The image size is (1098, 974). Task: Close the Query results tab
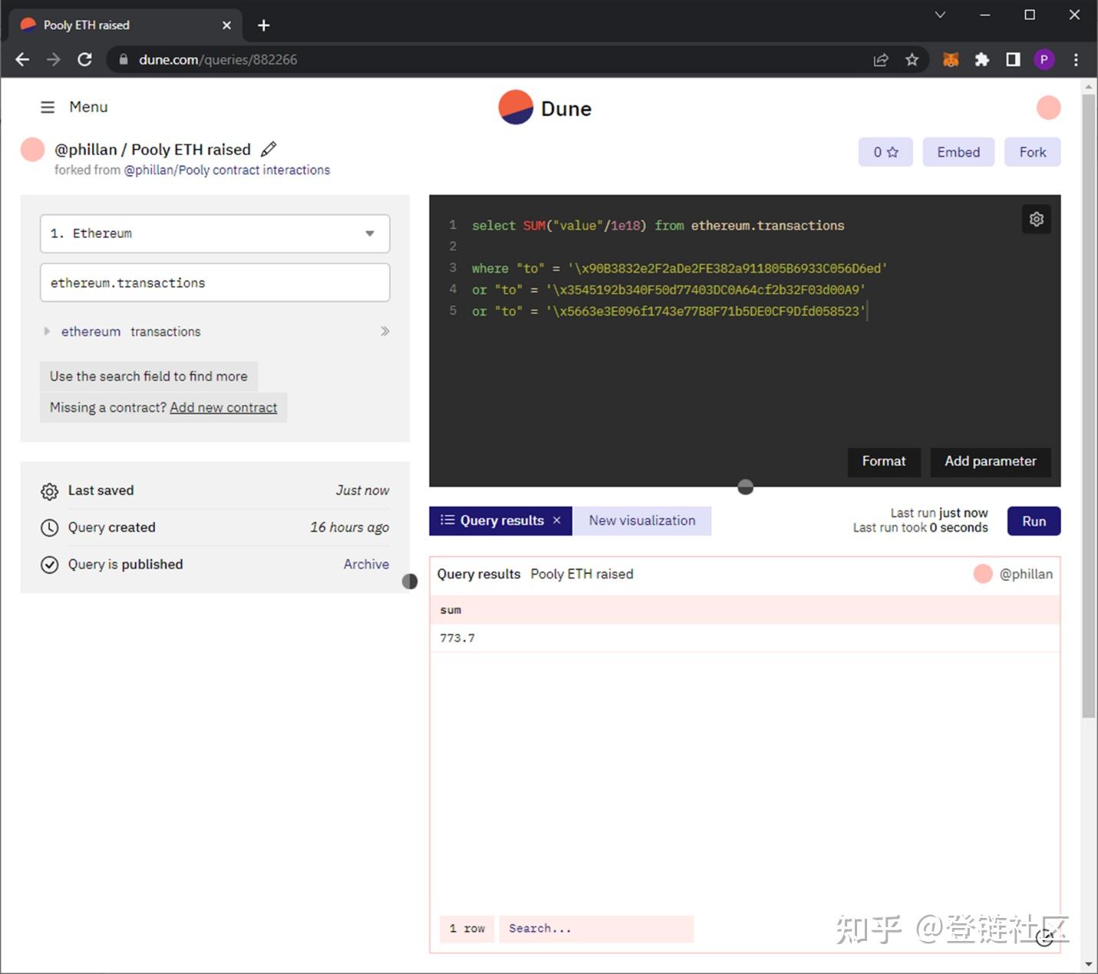point(557,520)
